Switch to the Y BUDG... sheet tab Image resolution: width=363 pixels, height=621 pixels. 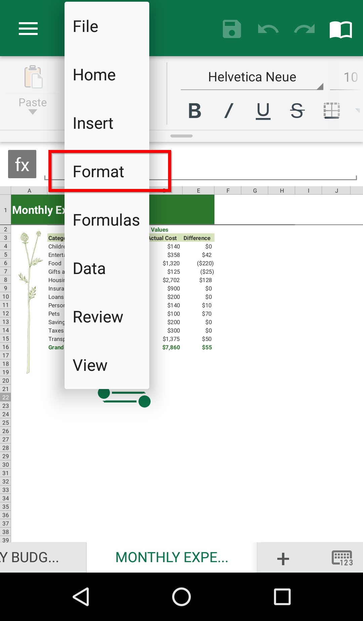[43, 557]
